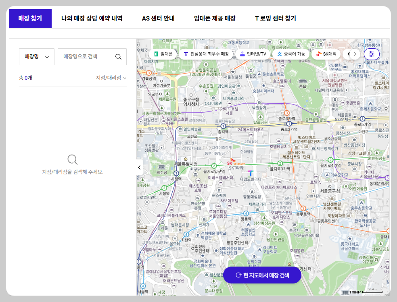
Task: Toggle the 임대폰 map filter chip
Action: (163, 54)
